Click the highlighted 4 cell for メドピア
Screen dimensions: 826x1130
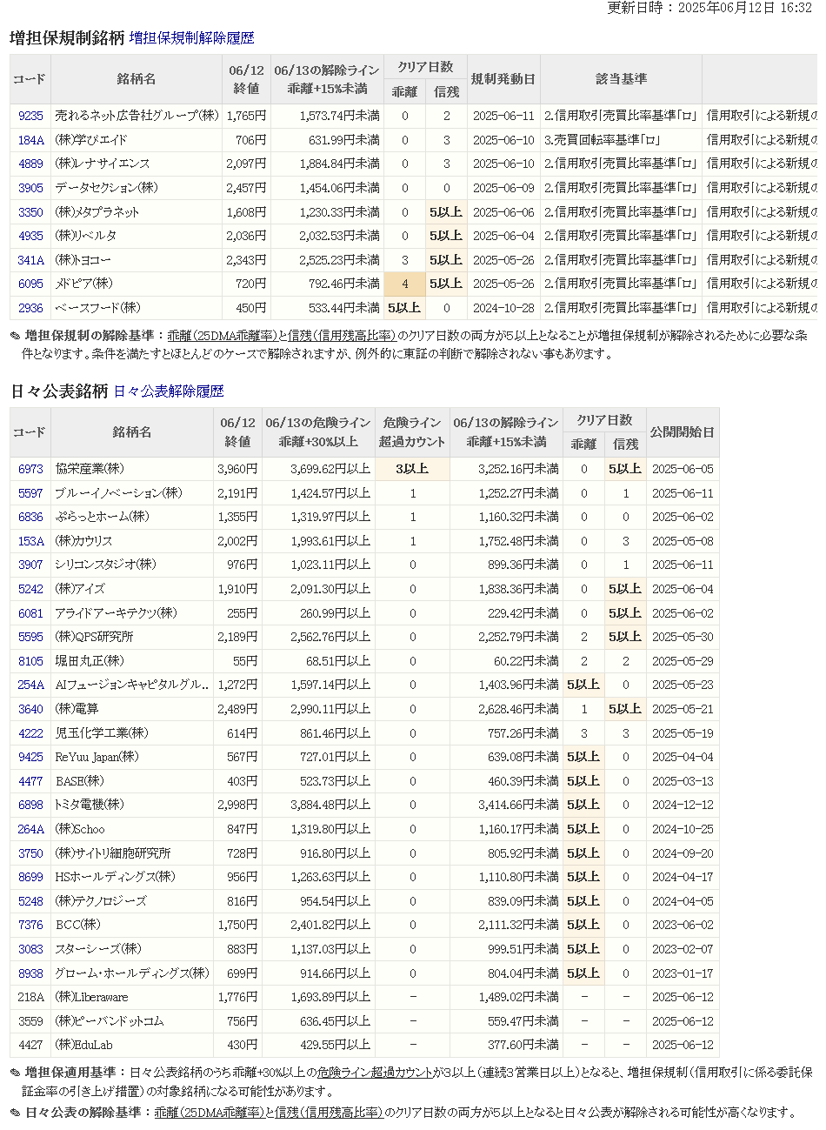(x=405, y=284)
